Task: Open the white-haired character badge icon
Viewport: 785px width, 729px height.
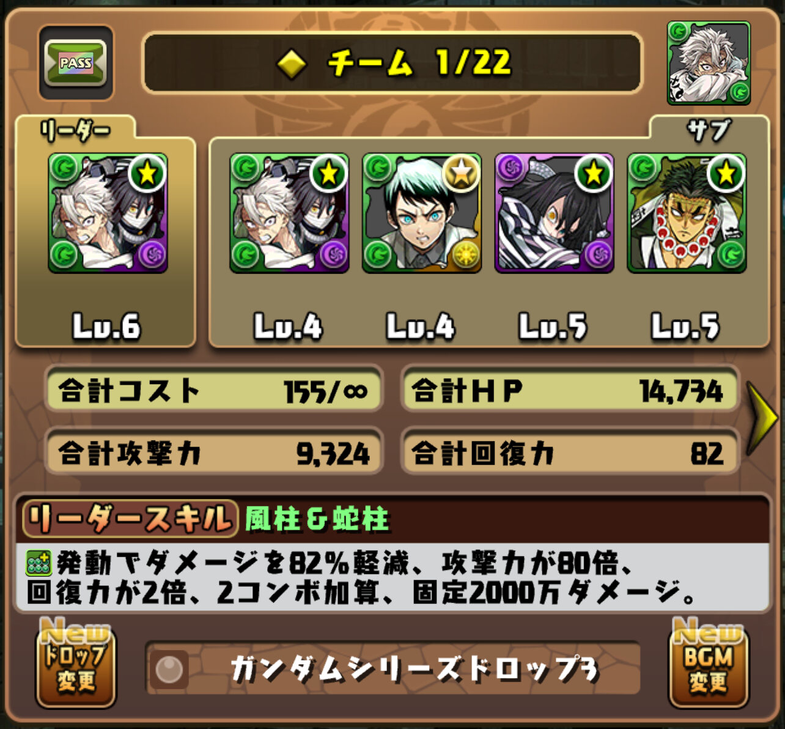Action: click(x=709, y=63)
